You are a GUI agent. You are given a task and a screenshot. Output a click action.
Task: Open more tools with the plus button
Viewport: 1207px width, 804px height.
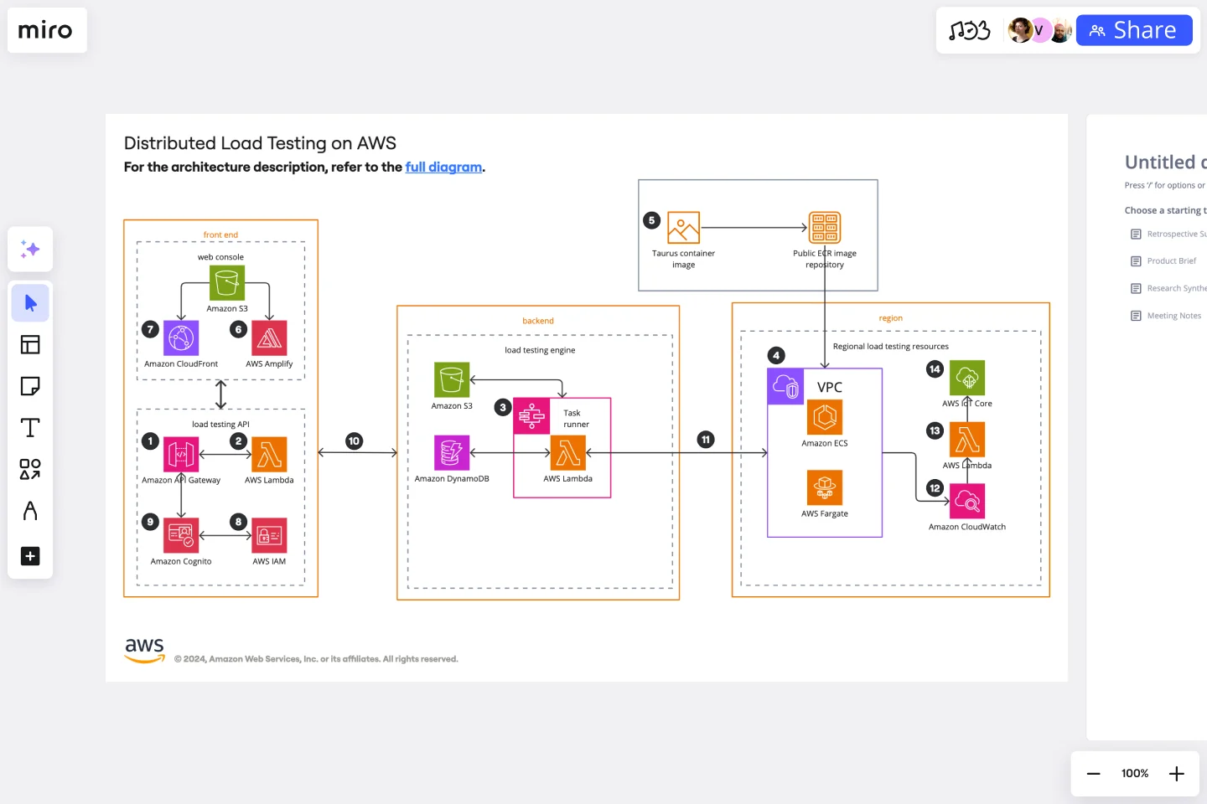30,556
